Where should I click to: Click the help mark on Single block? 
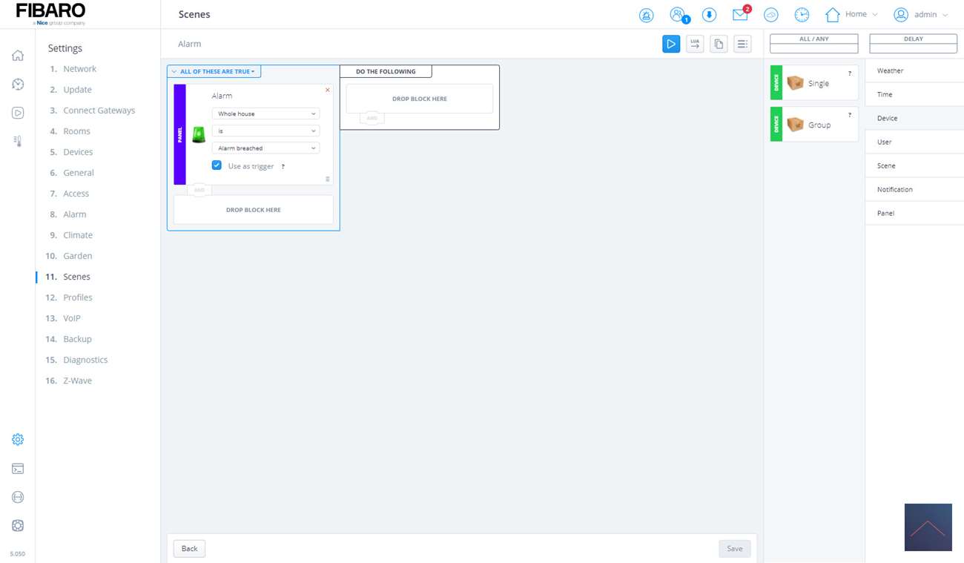[x=850, y=73]
